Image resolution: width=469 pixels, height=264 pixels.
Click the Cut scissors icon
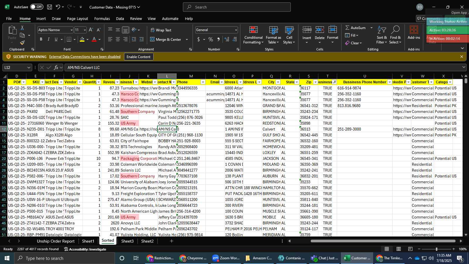22,28
